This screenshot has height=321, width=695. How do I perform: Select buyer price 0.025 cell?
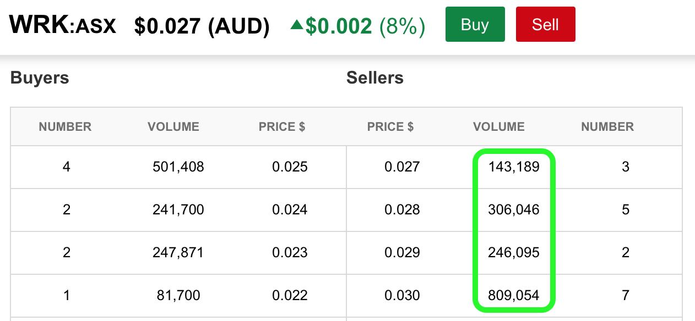(x=290, y=167)
